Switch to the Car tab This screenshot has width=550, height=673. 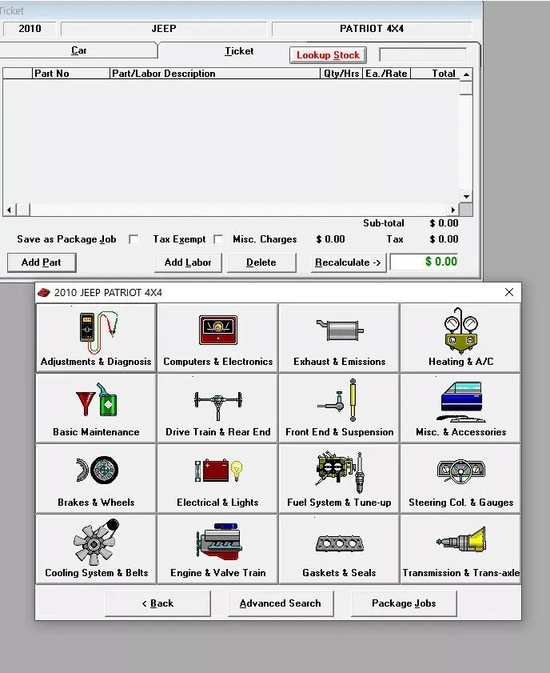tap(79, 50)
